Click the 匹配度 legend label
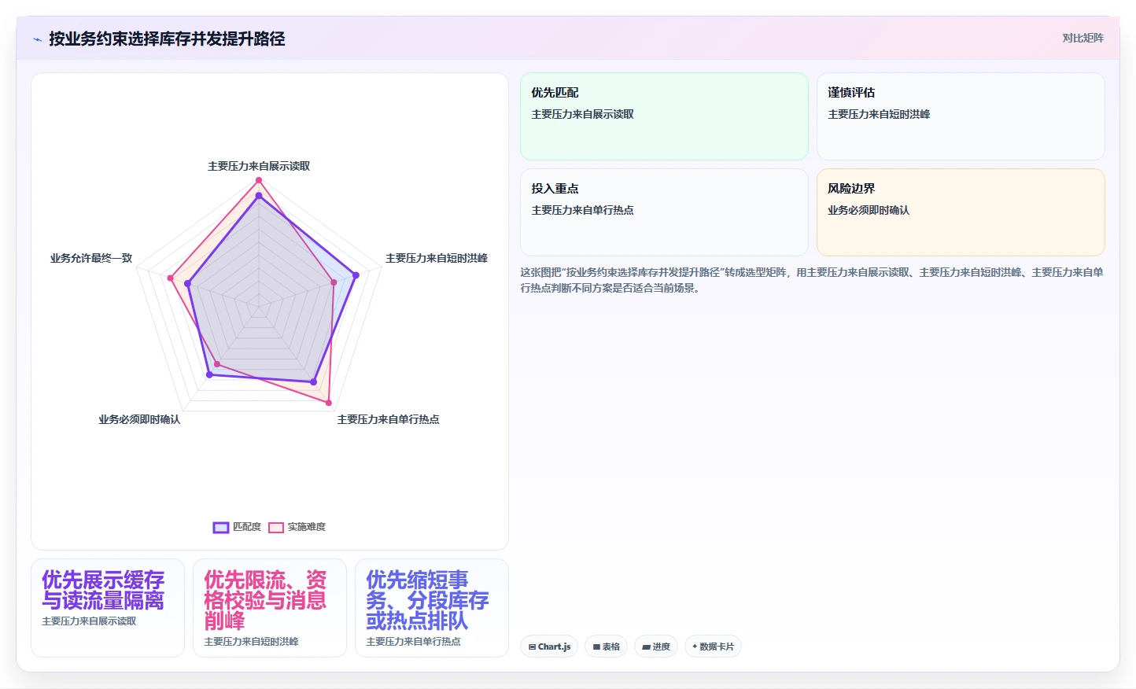This screenshot has width=1136, height=689. tap(247, 527)
